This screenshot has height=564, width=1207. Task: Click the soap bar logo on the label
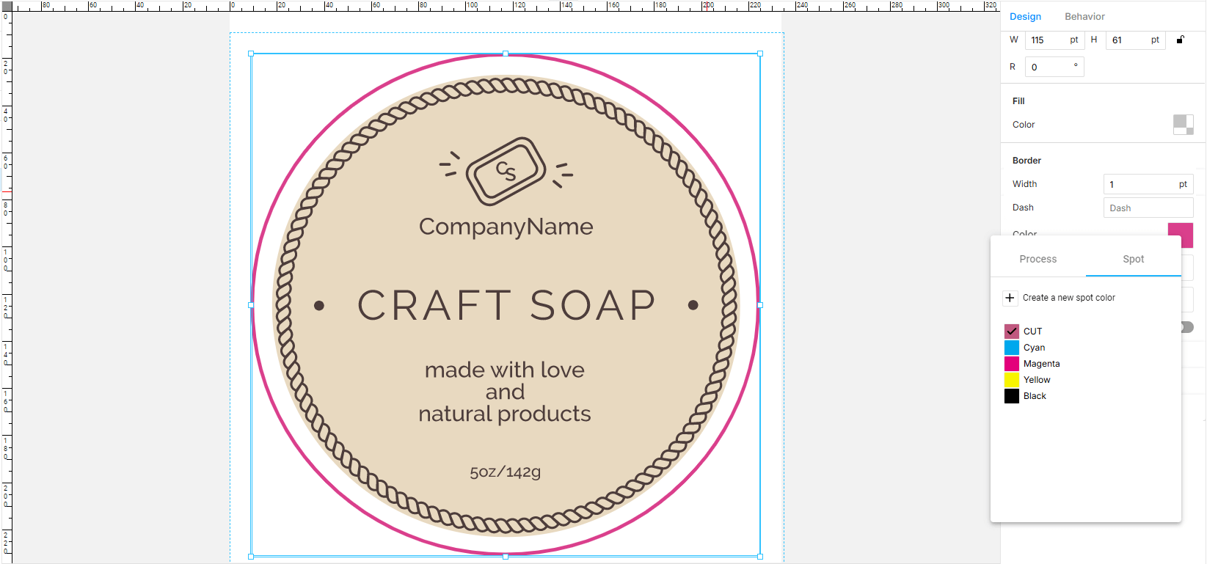(x=506, y=171)
